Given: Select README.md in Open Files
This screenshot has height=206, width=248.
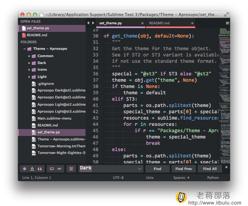Looking at the screenshot, I should click(x=52, y=35).
